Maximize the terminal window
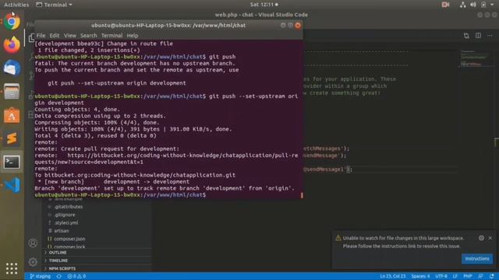Screen dimensions: 499x280 pyautogui.click(x=290, y=25)
